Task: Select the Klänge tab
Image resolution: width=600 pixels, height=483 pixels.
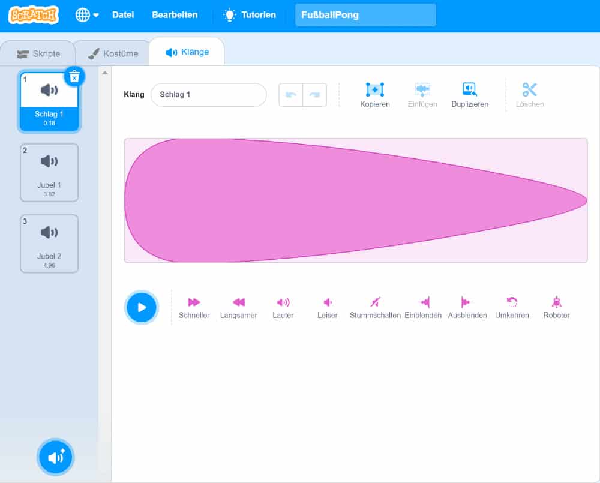Action: tap(187, 52)
